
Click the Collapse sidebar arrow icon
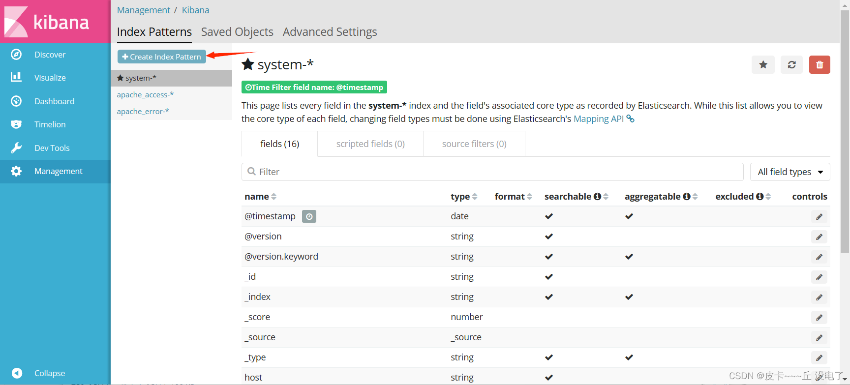(x=17, y=373)
